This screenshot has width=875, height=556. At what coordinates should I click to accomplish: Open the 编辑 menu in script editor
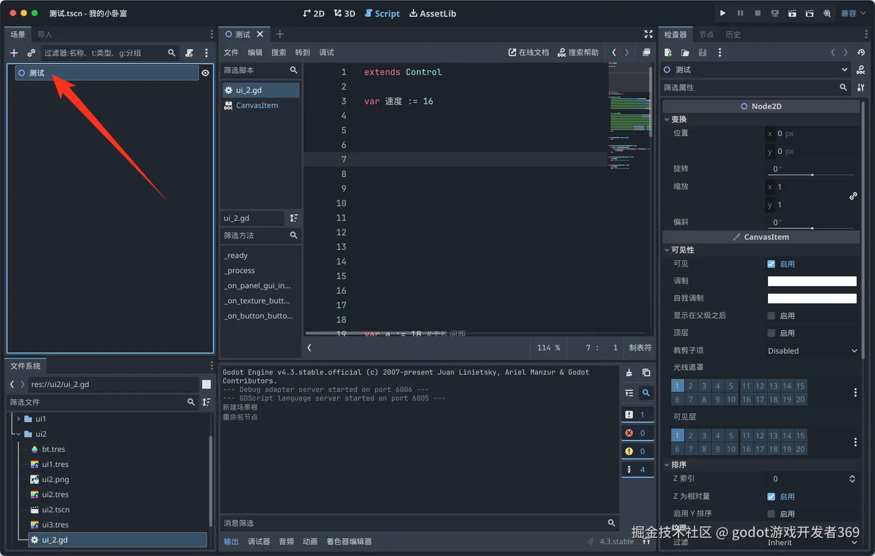tap(255, 52)
